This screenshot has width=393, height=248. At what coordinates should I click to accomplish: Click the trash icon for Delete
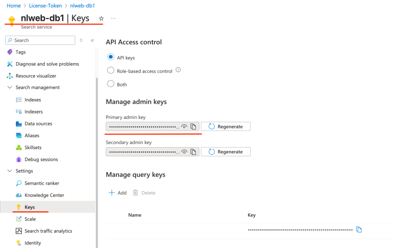[135, 193]
